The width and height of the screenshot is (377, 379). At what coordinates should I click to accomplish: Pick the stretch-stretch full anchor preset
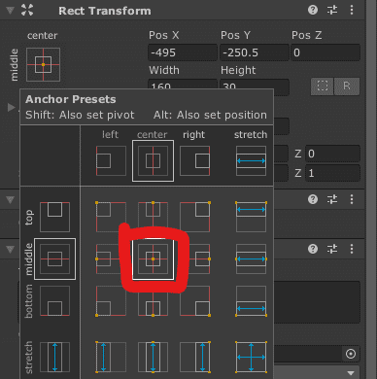[251, 357]
